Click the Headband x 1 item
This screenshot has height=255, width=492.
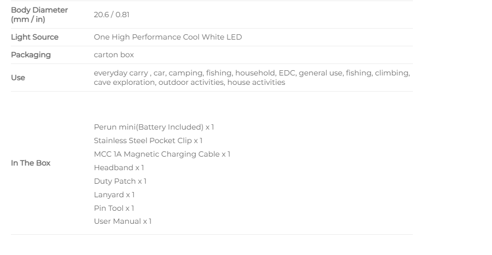119,168
